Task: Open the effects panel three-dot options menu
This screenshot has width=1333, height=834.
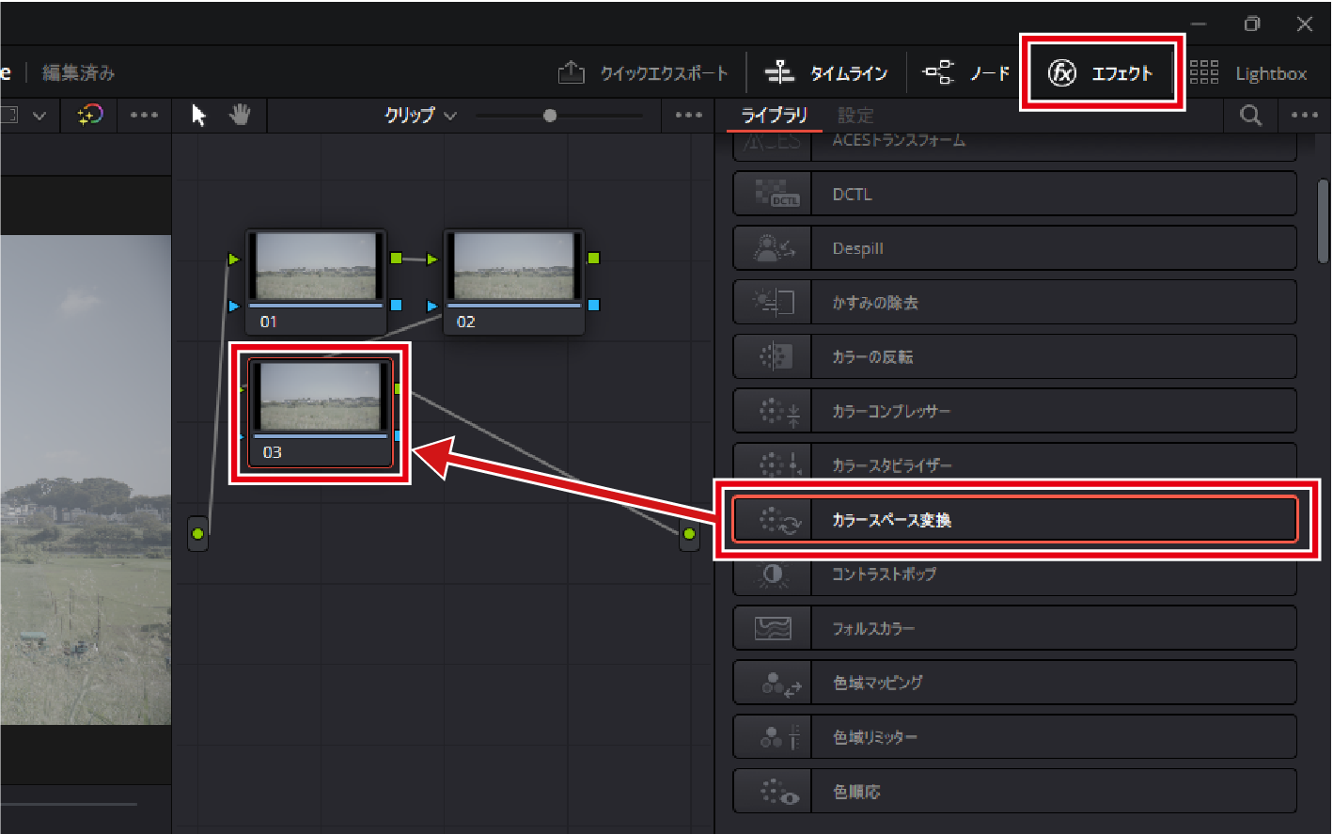Action: pos(1304,116)
